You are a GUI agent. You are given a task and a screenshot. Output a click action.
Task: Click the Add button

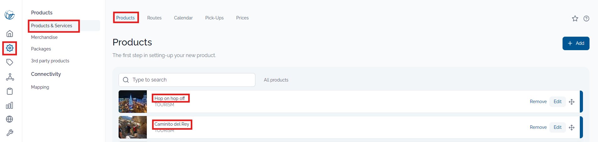[576, 43]
